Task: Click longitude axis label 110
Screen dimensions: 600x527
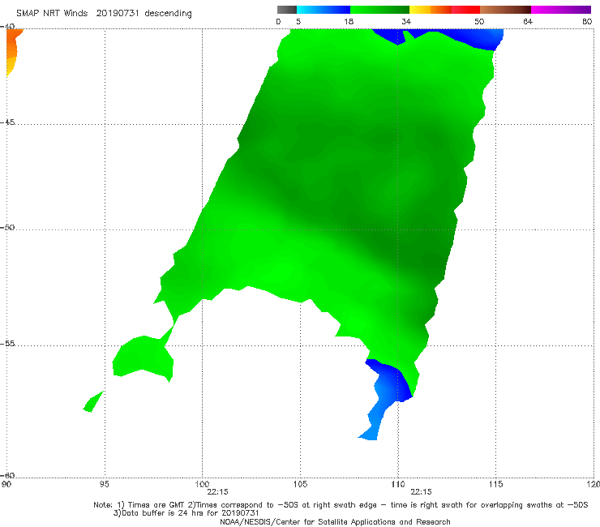Action: click(x=398, y=485)
